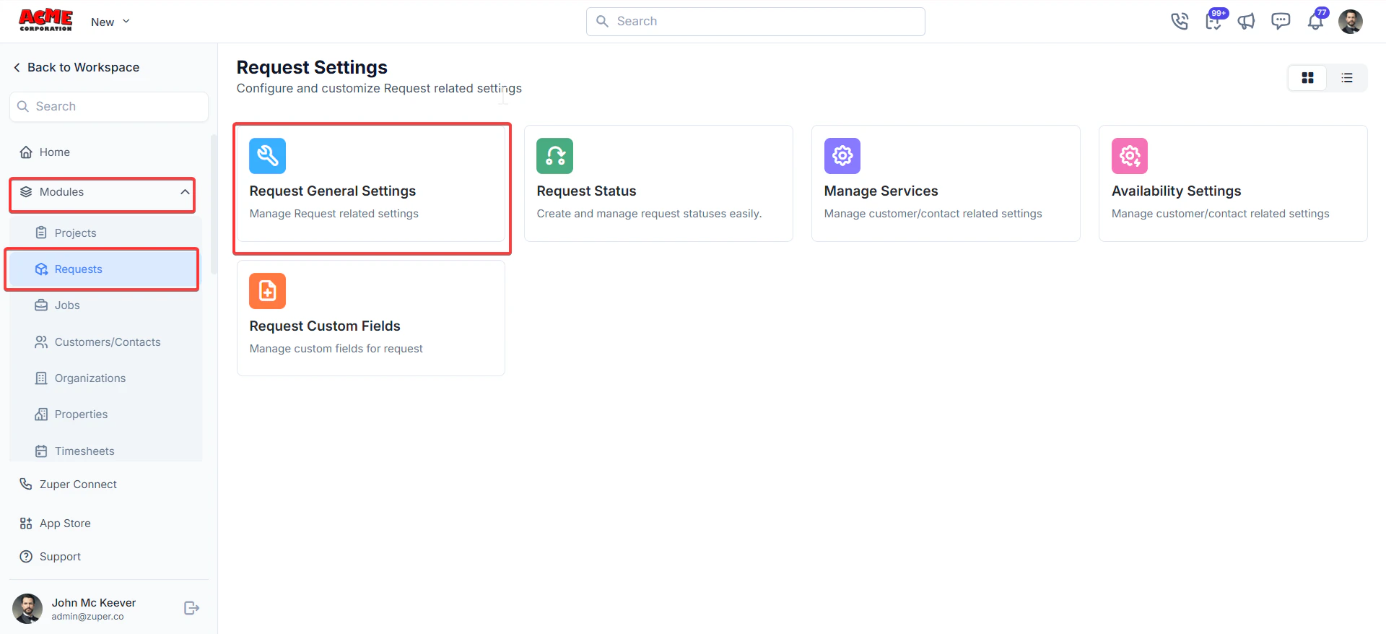Click the Properties icon in sidebar
Viewport: 1386px width, 634px height.
(x=41, y=414)
